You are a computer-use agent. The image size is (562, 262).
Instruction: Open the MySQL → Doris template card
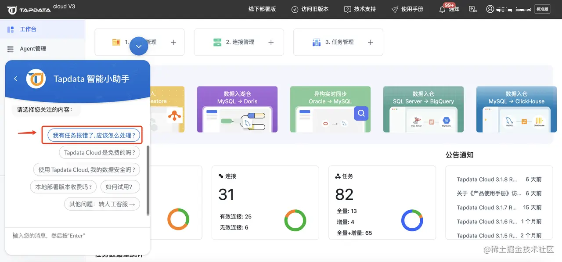pyautogui.click(x=237, y=109)
